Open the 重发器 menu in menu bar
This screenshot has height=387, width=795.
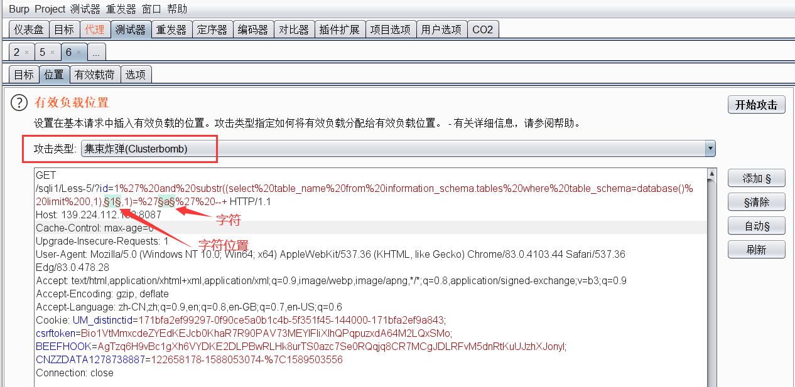coord(121,9)
